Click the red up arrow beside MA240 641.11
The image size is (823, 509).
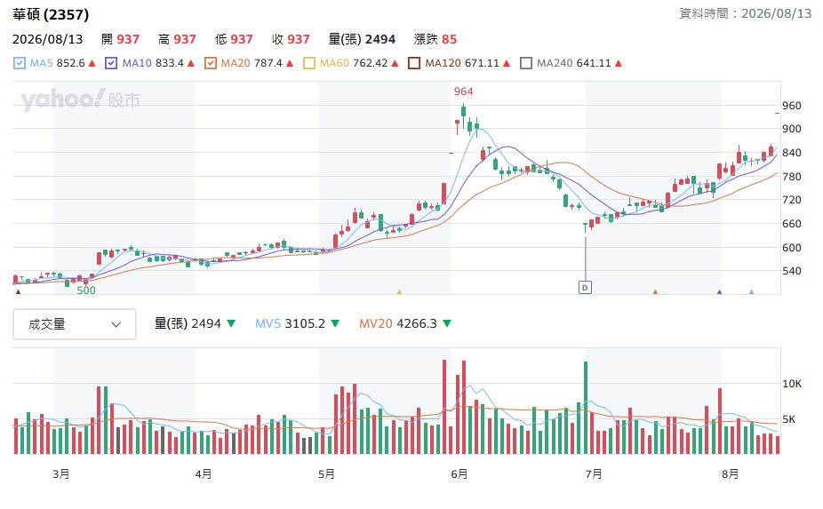tap(619, 63)
